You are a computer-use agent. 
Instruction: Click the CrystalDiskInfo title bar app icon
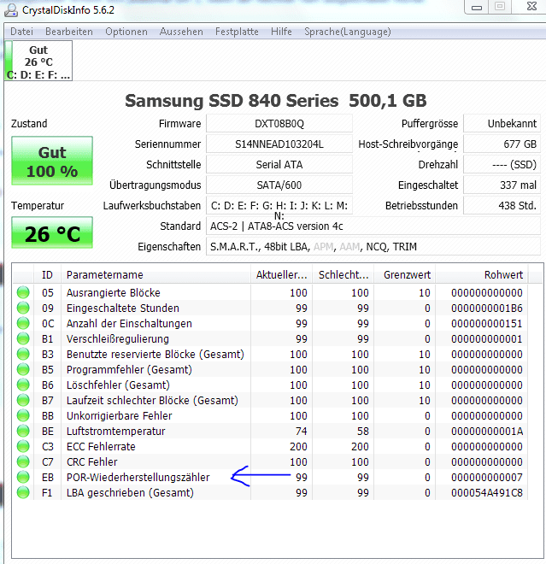[x=11, y=10]
